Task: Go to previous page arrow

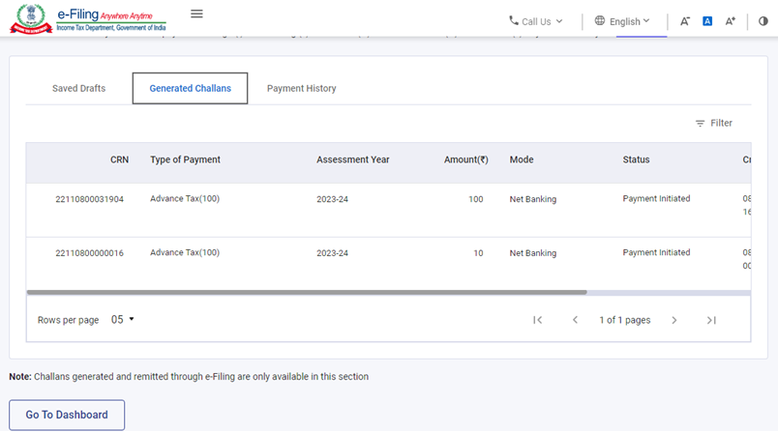Action: point(575,320)
